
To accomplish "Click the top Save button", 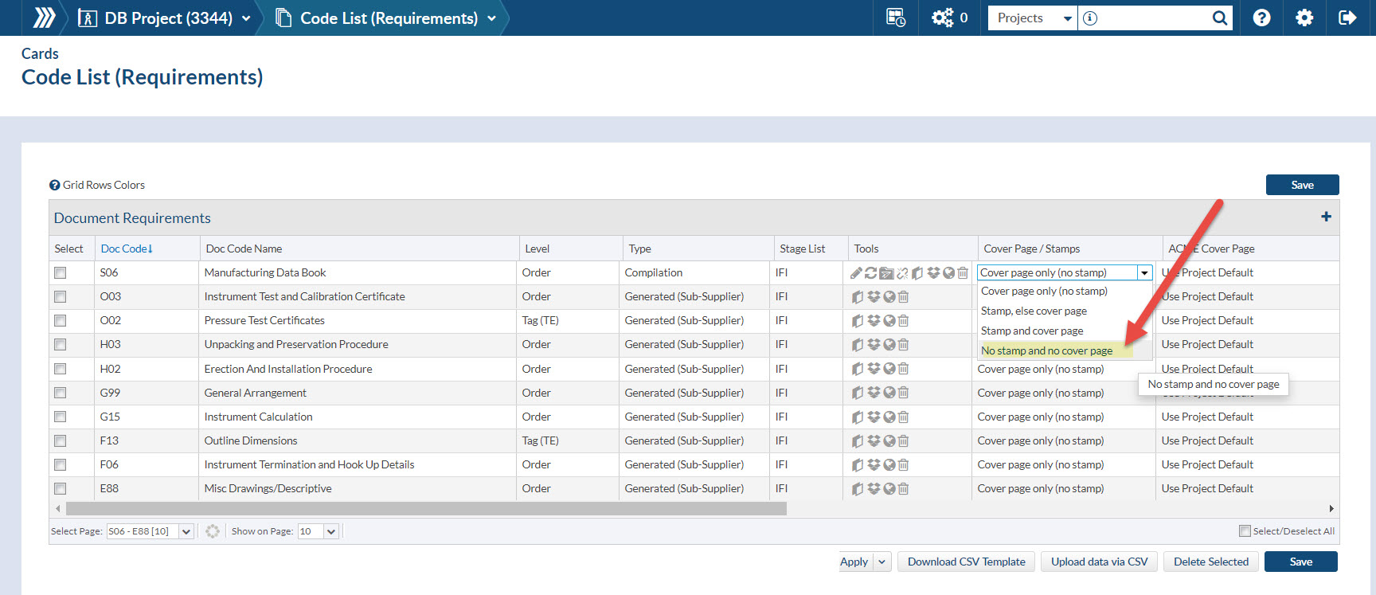I will tap(1303, 185).
